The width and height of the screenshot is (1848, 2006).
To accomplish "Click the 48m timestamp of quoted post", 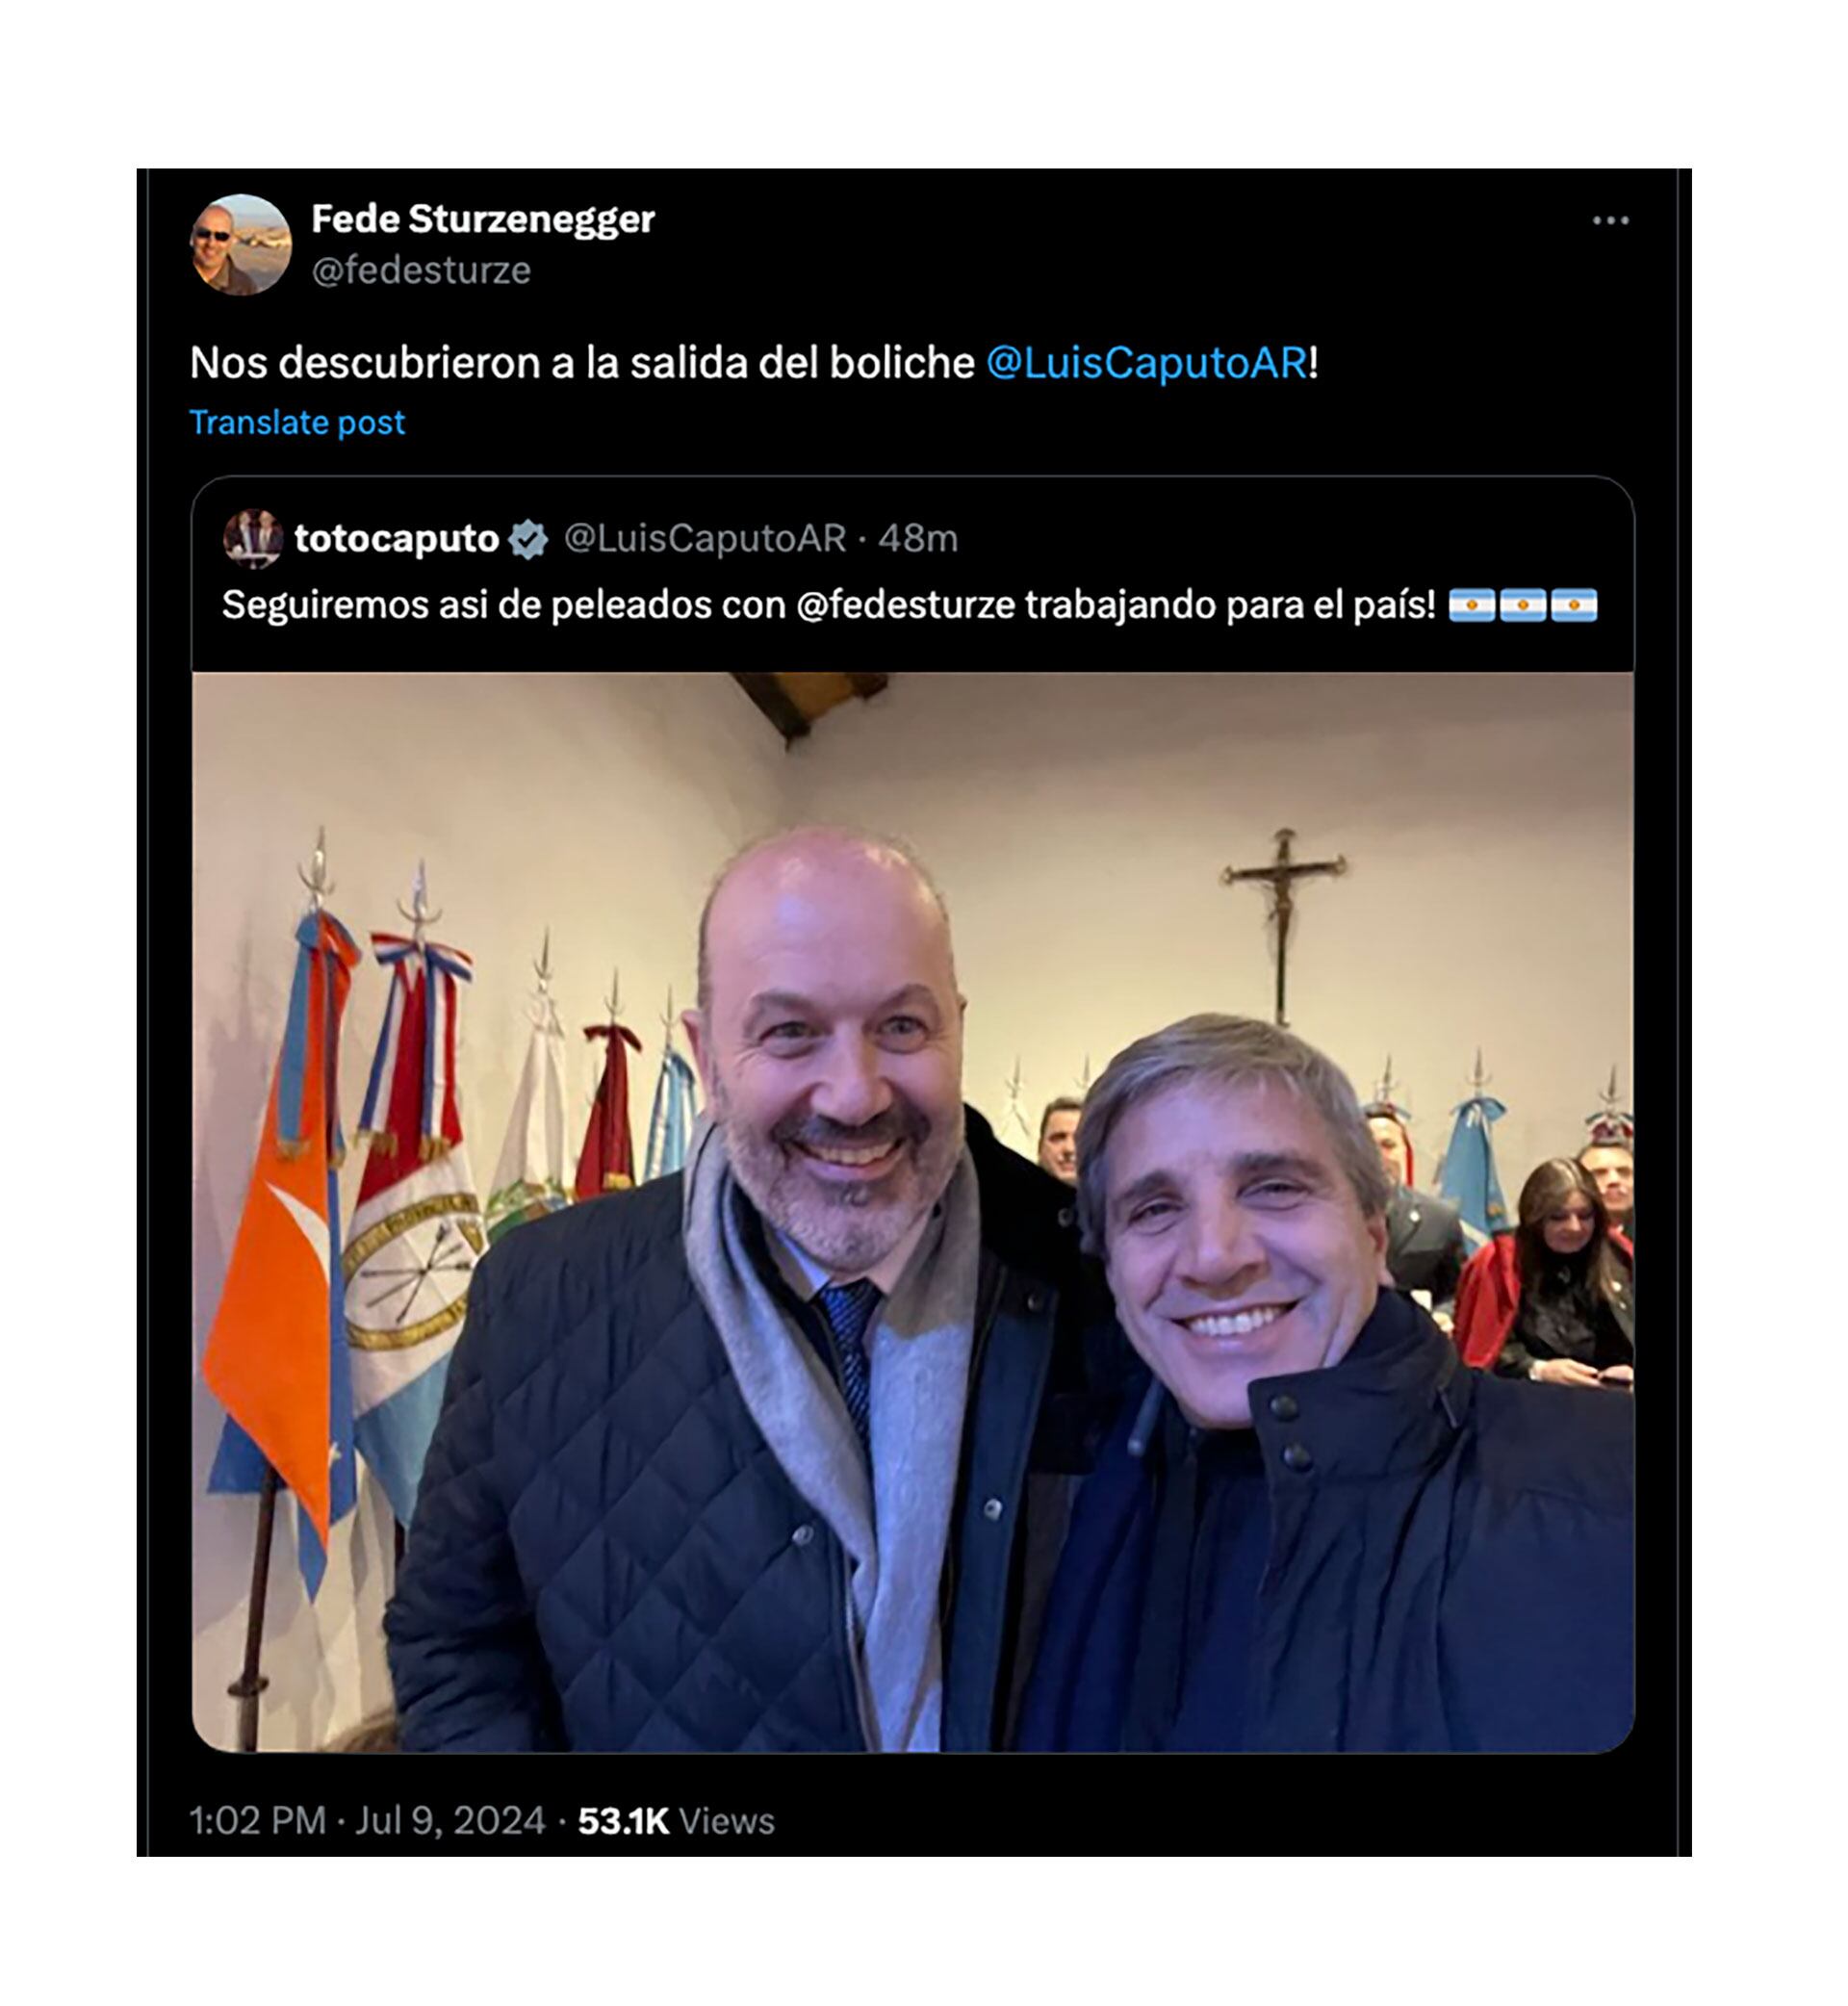I will 917,539.
